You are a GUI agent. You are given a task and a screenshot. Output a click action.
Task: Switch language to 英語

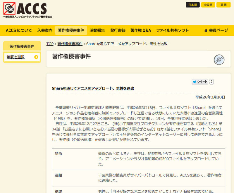point(223,5)
